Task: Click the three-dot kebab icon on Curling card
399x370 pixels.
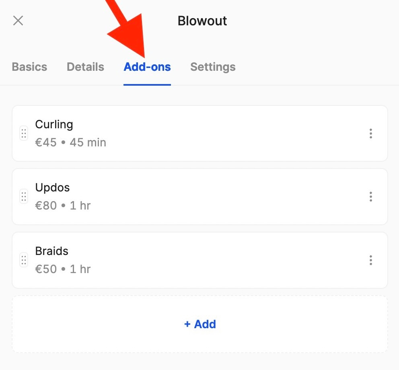Action: point(370,133)
